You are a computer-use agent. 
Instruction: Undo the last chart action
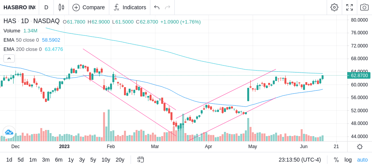coord(157,7)
